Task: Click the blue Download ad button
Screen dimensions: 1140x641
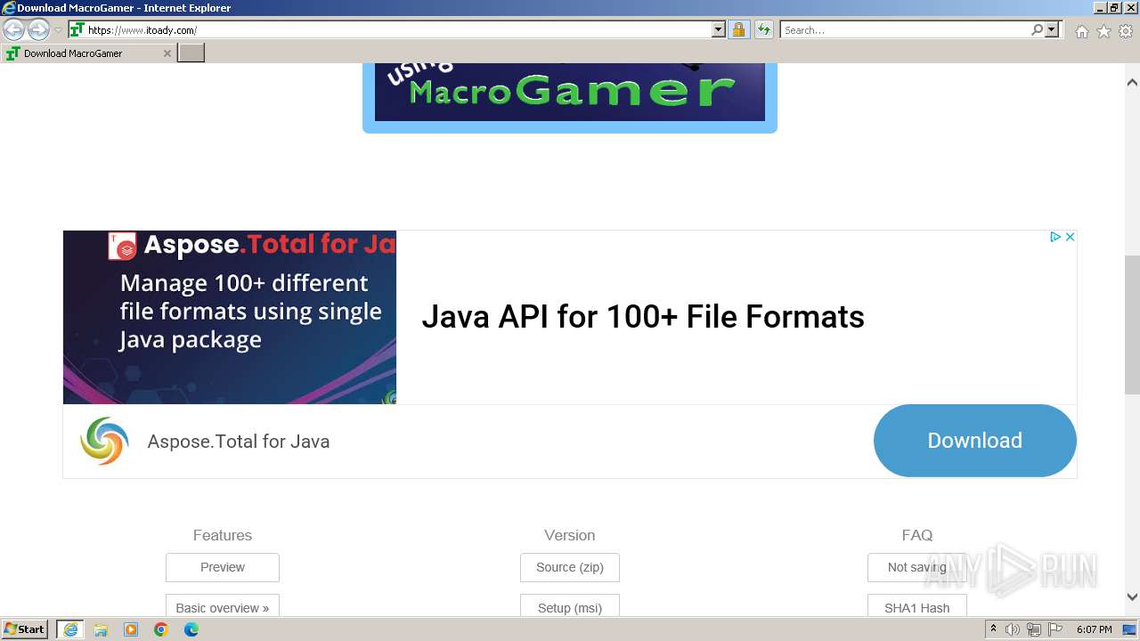Action: (975, 441)
